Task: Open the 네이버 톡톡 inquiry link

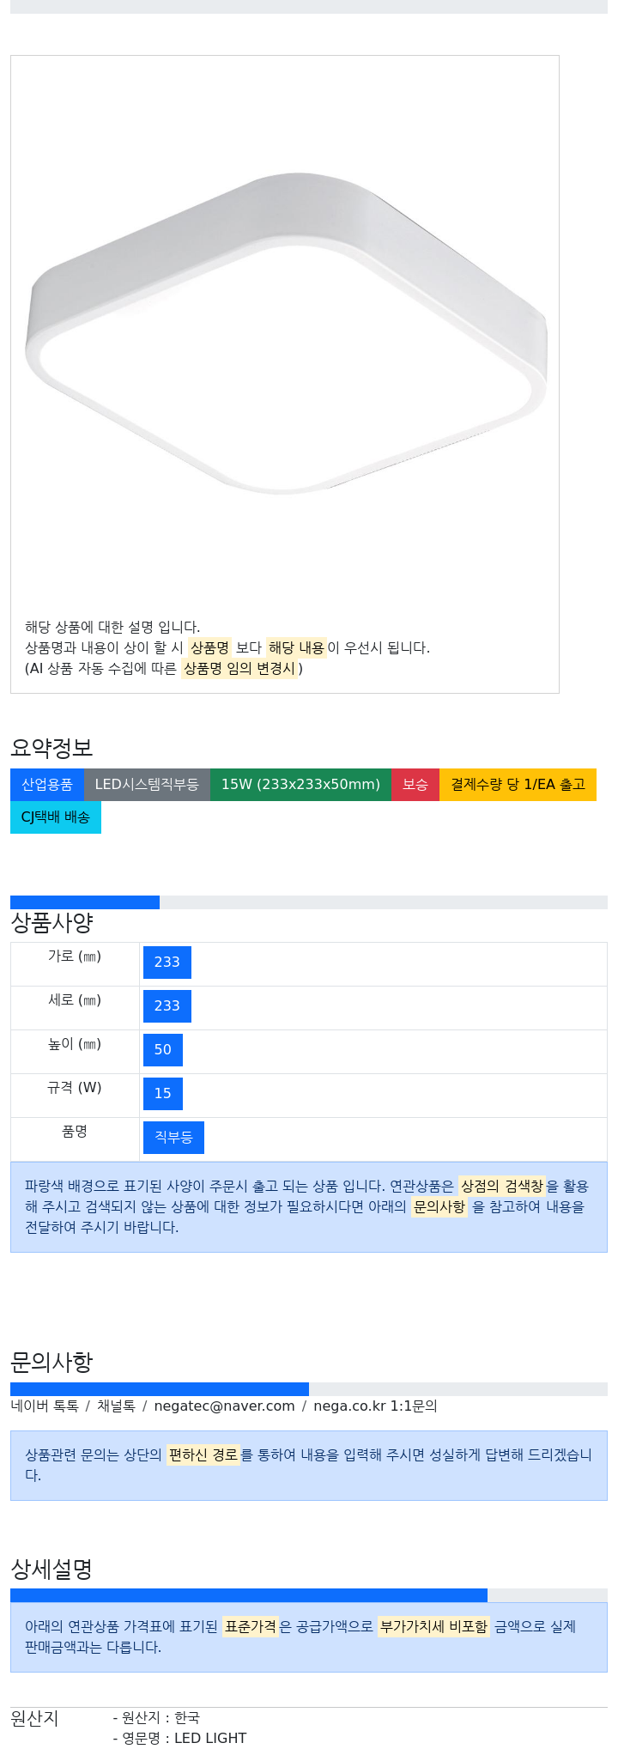Action: (x=45, y=1406)
